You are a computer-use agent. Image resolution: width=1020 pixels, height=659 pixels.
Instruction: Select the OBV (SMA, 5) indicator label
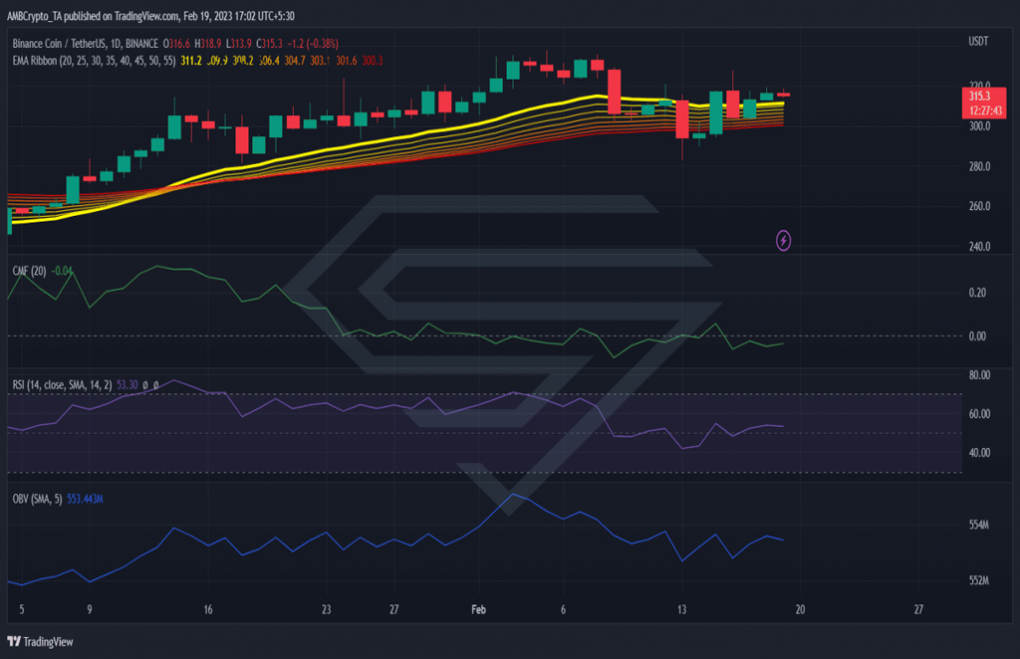[37, 499]
